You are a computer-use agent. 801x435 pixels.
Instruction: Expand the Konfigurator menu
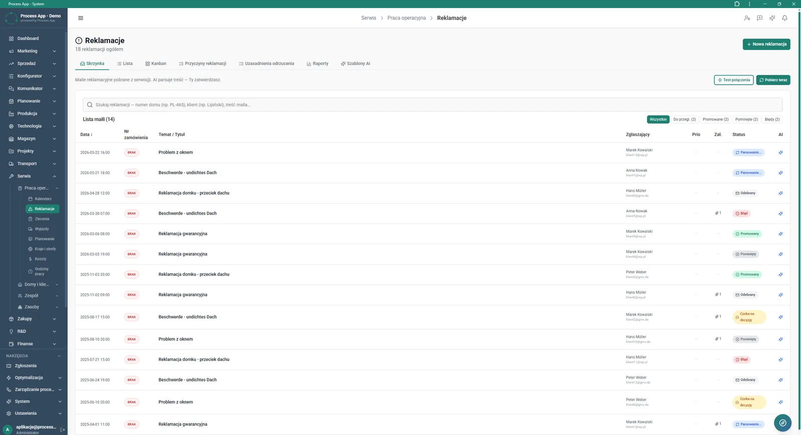point(34,76)
